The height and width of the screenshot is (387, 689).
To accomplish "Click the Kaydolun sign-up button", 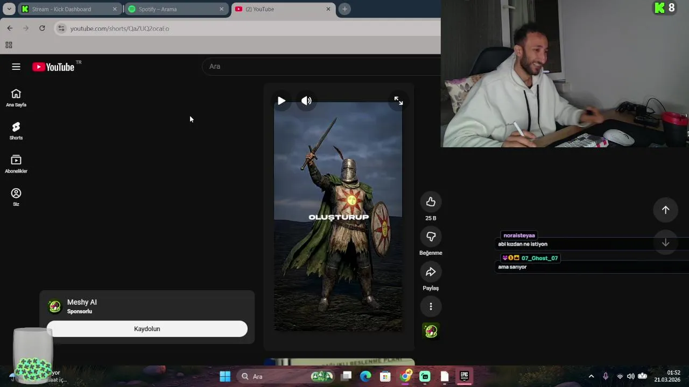I will (147, 329).
